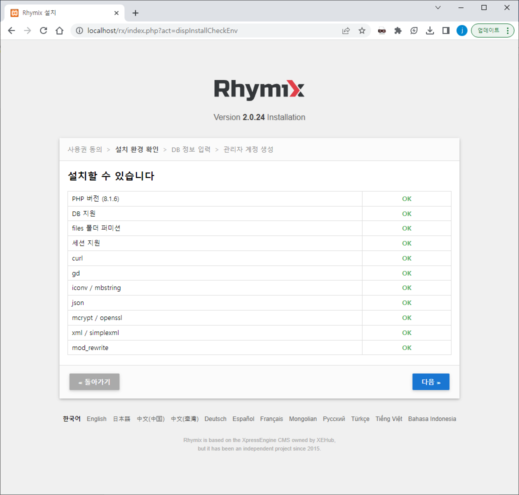Click the '설치할 수 있습니다' heading

pos(111,176)
